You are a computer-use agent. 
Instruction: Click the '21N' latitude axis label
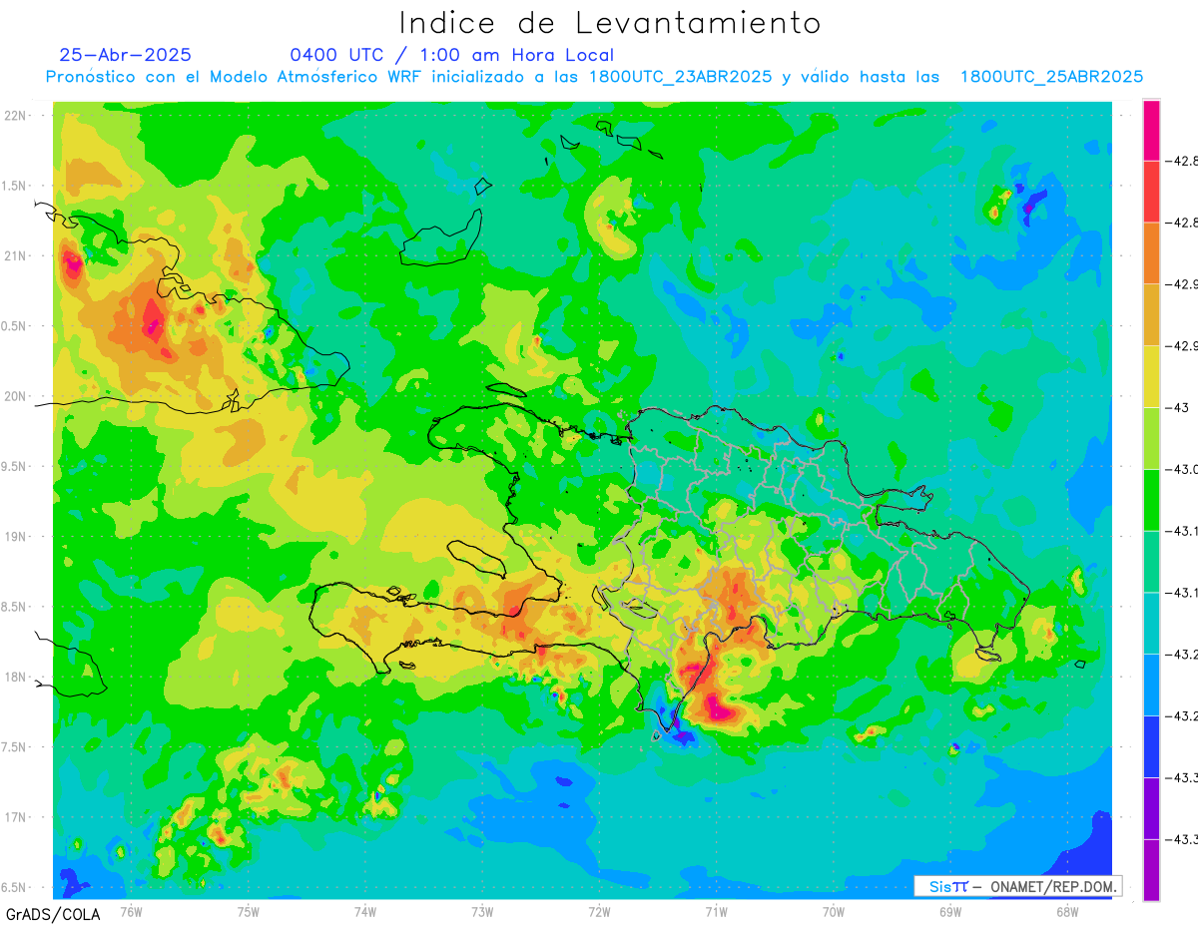pyautogui.click(x=17, y=255)
